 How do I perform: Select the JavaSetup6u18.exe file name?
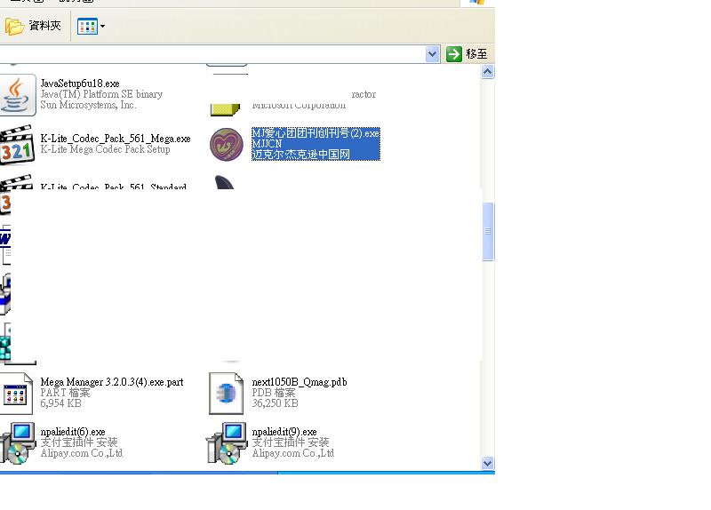(x=80, y=84)
